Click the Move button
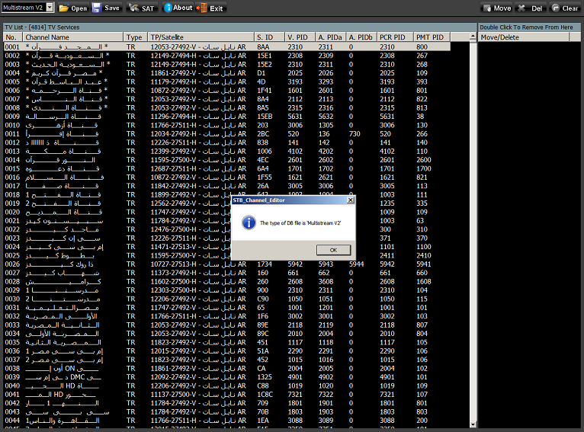This screenshot has width=584, height=432. point(497,8)
